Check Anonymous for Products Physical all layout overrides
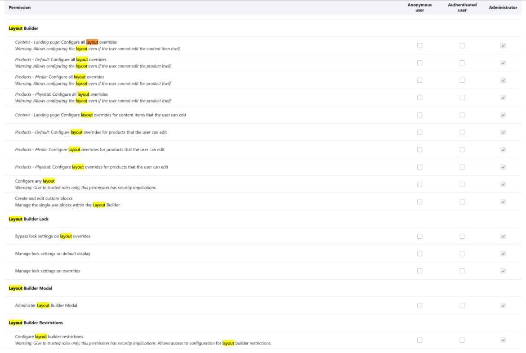Image resolution: width=526 pixels, height=353 pixels. (x=419, y=98)
